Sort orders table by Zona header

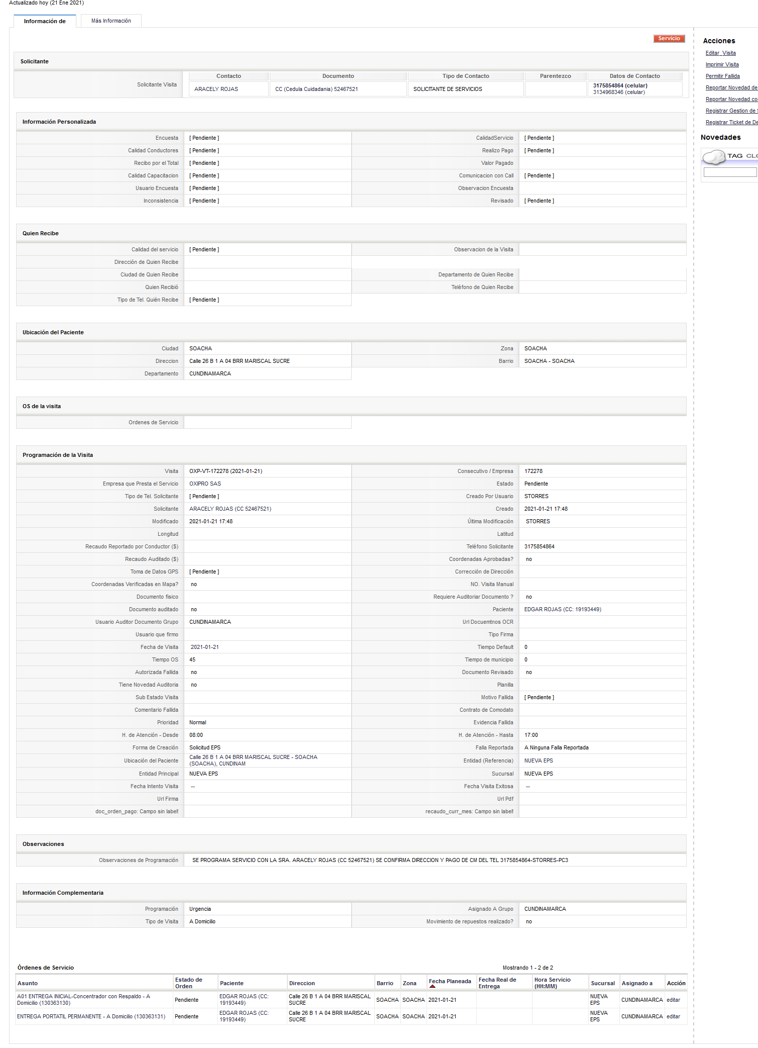[409, 983]
